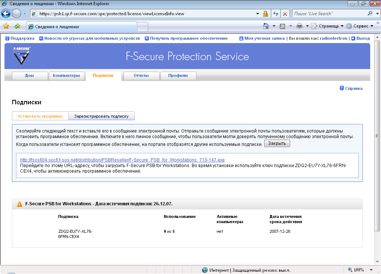Expand the feeds dropdown arrow

291,26
